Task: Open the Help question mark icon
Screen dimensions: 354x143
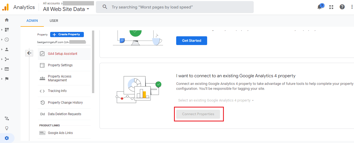Action: pos(342,7)
